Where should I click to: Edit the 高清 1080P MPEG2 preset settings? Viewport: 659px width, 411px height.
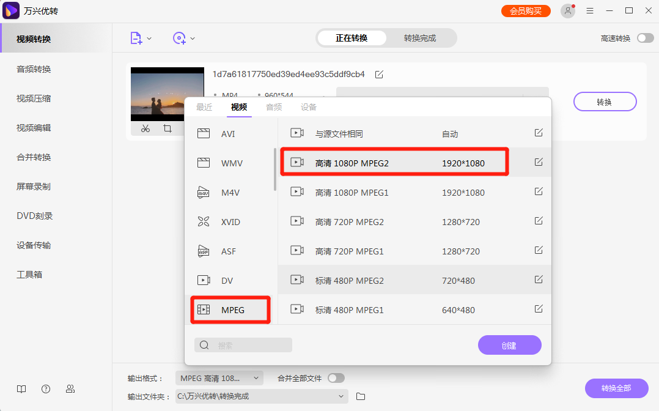[539, 161]
